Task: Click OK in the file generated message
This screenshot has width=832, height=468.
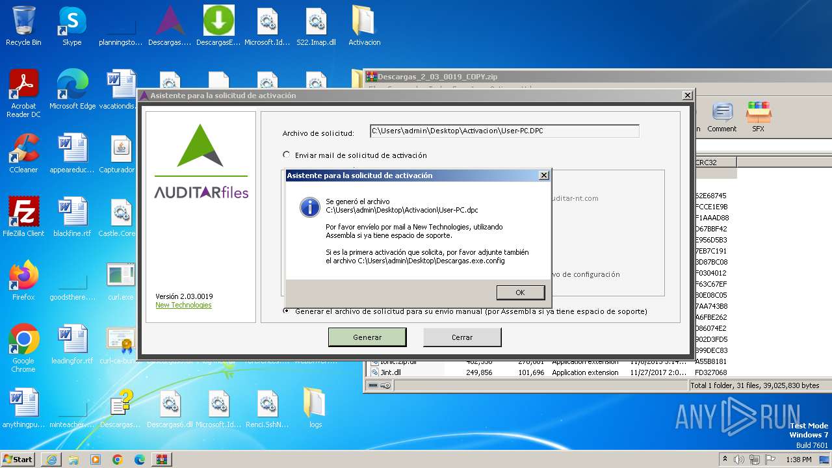Action: pos(520,292)
